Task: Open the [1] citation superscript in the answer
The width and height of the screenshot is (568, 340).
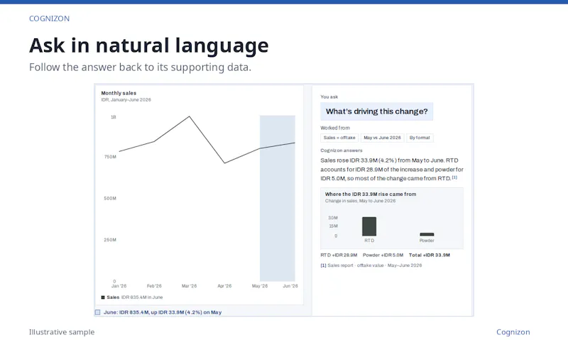Action: (x=454, y=177)
